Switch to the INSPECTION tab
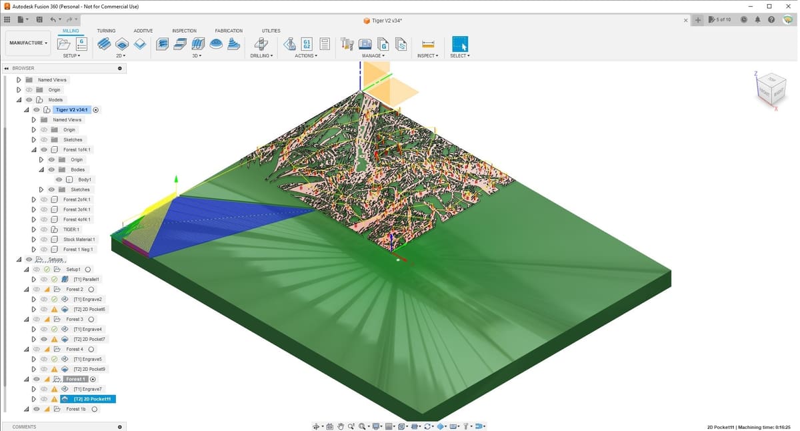Screen dimensions: 800x431 pyautogui.click(x=184, y=31)
